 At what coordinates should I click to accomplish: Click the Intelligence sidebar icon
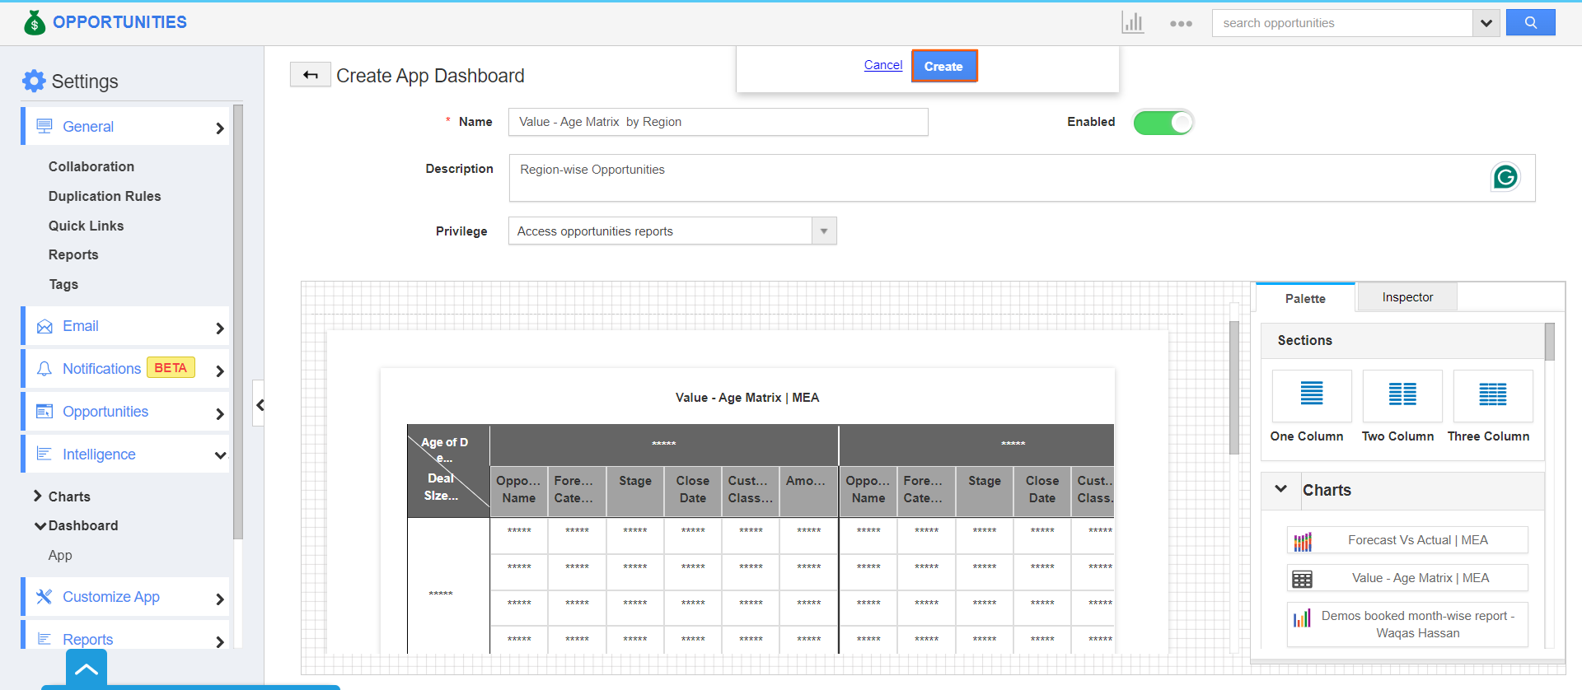point(44,454)
